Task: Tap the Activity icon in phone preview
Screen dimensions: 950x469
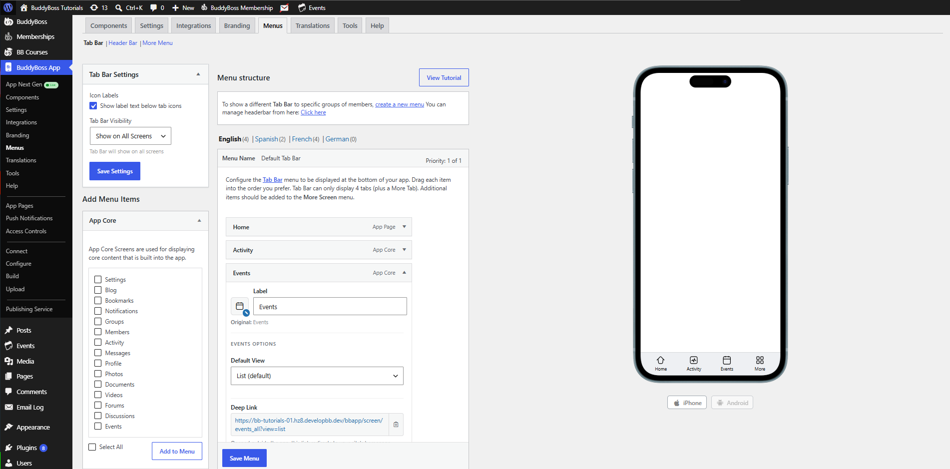Action: (694, 360)
